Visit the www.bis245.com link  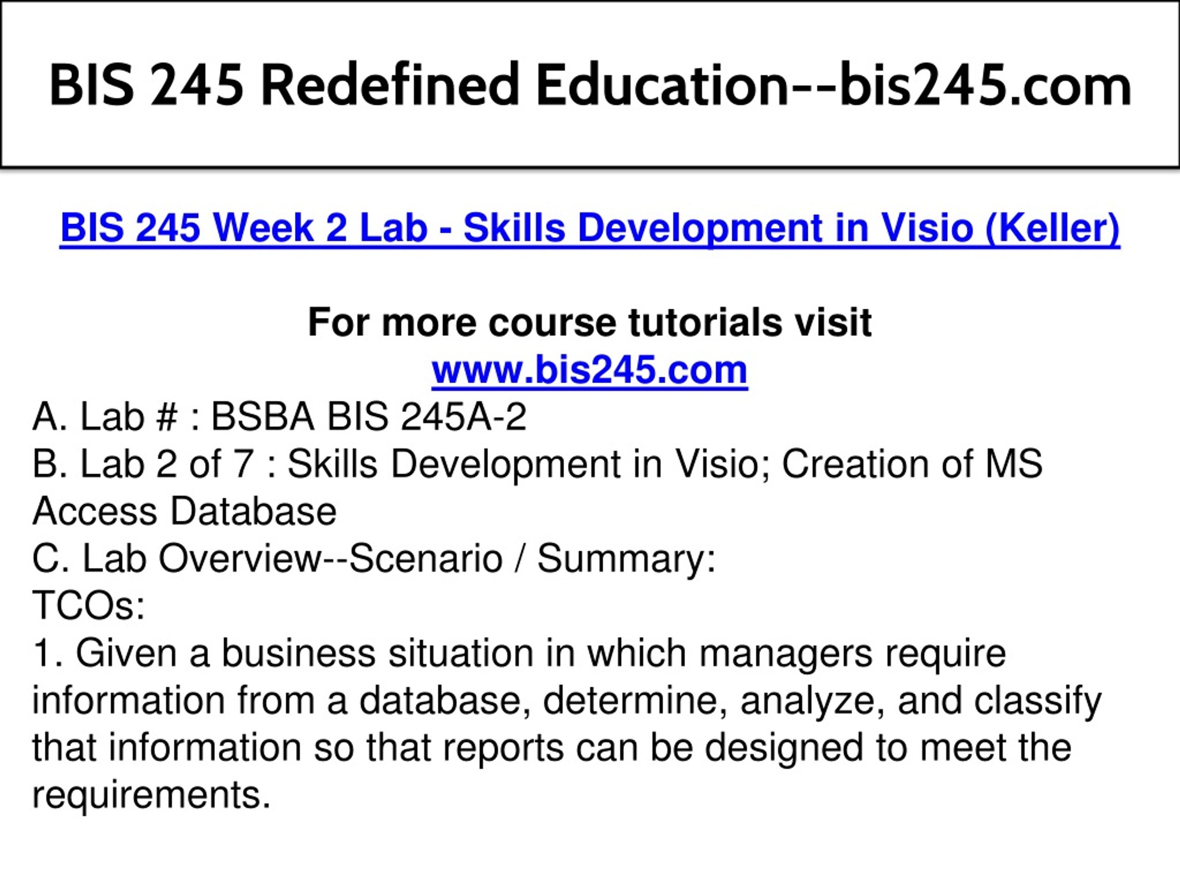pyautogui.click(x=590, y=370)
